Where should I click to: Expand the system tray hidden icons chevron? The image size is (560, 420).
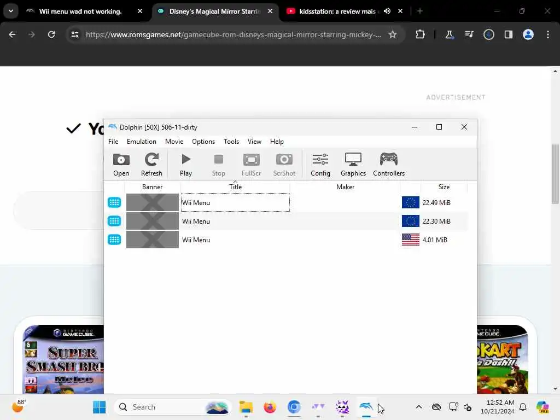(419, 407)
